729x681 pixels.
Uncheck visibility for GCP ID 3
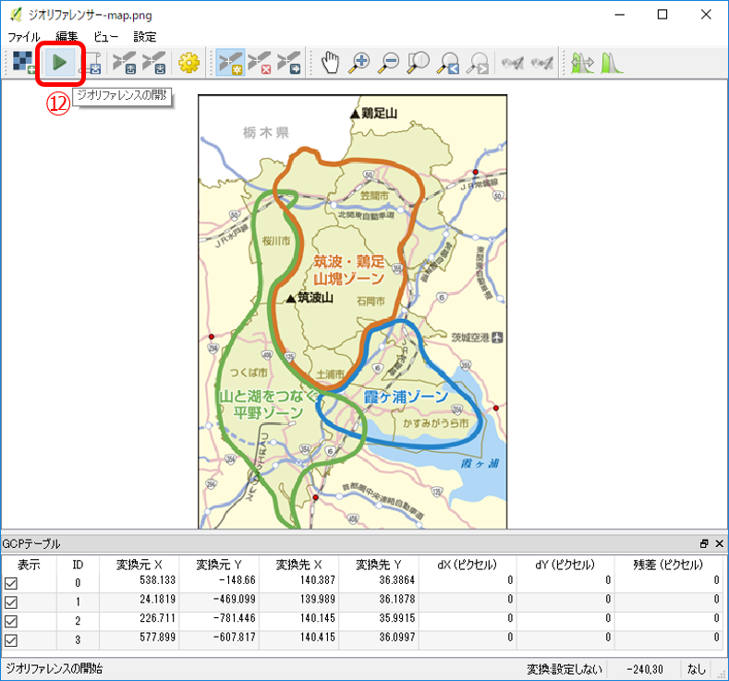(x=11, y=640)
